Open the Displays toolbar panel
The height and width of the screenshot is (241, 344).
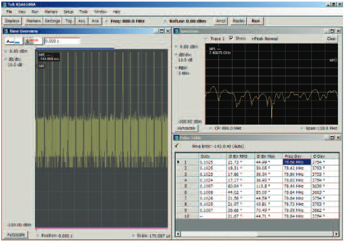[12, 21]
